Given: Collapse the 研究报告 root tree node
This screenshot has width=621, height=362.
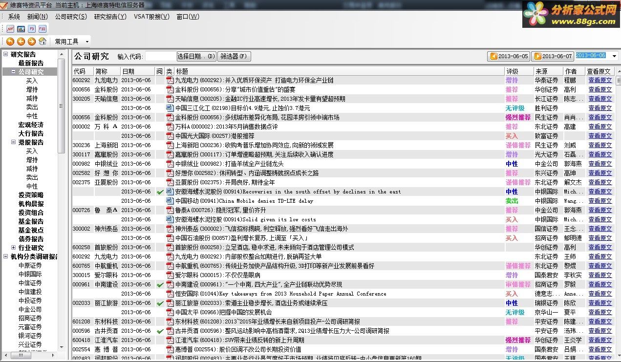Looking at the screenshot, I should (6, 54).
